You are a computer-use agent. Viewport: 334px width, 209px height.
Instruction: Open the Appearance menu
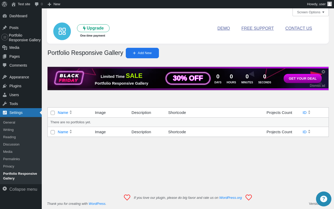(21, 77)
